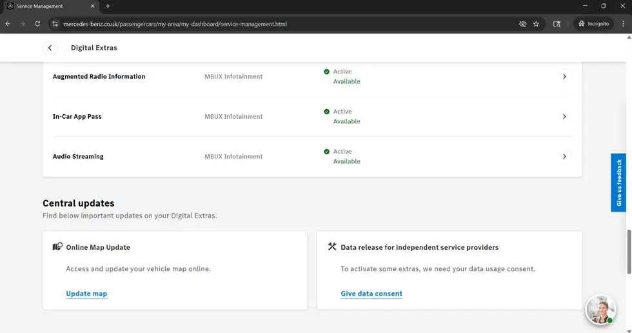Click MBUX Infotainment in Augmented Radio Information row

point(233,77)
